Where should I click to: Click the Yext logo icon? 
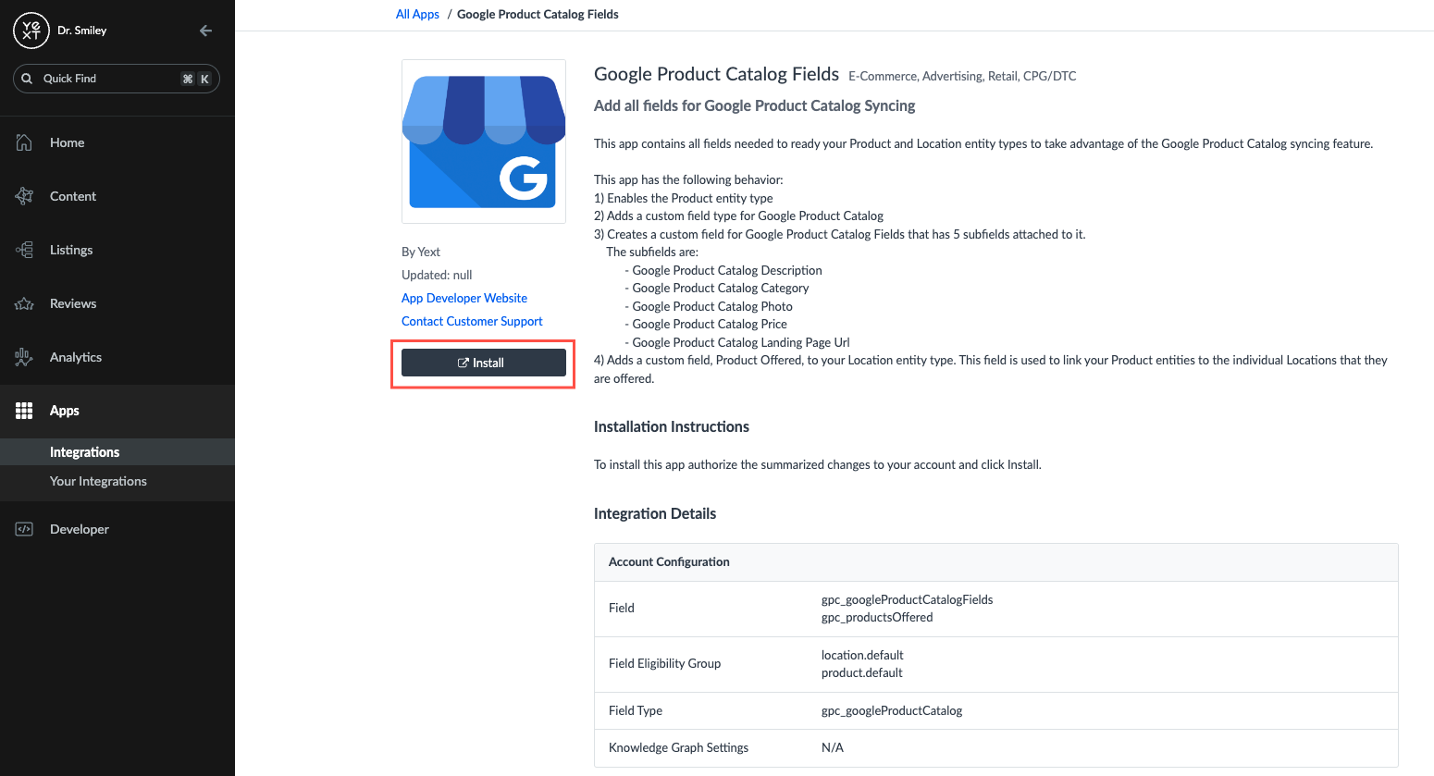[31, 31]
